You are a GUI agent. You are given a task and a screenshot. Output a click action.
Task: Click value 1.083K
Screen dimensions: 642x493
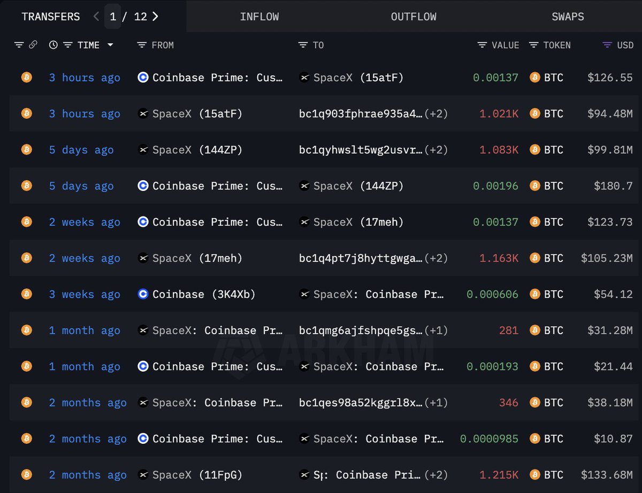click(x=499, y=150)
